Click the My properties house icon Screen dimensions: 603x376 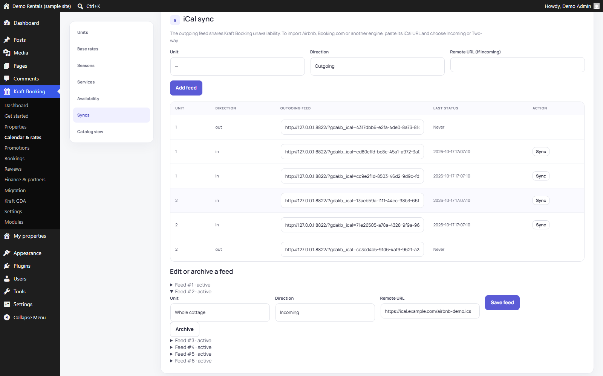click(x=7, y=236)
